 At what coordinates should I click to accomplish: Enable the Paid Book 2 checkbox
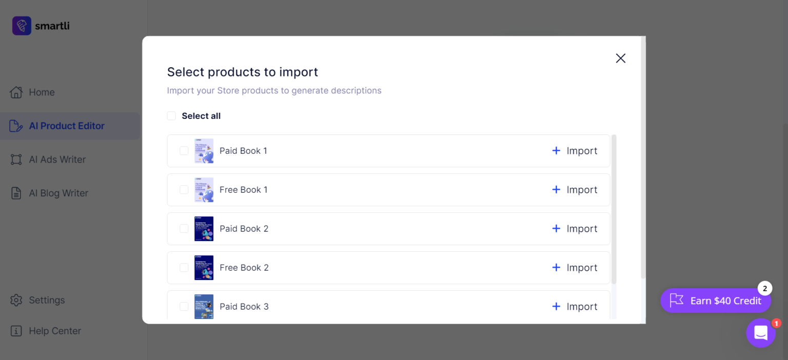184,229
